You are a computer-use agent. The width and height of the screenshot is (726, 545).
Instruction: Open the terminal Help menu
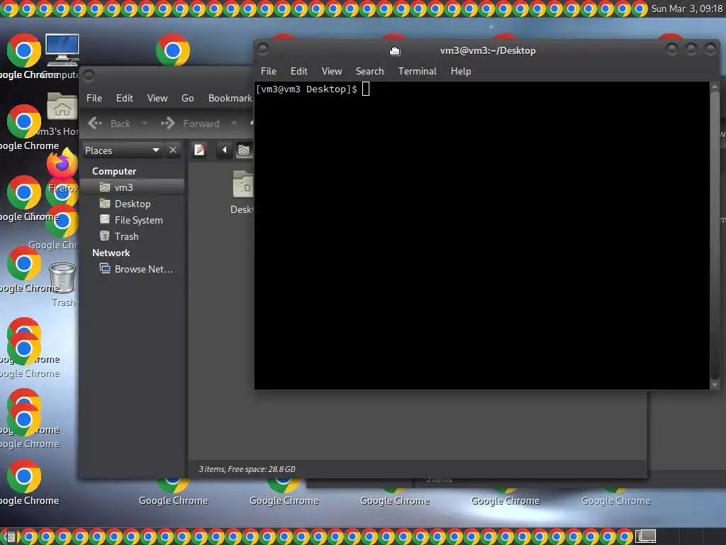(461, 72)
